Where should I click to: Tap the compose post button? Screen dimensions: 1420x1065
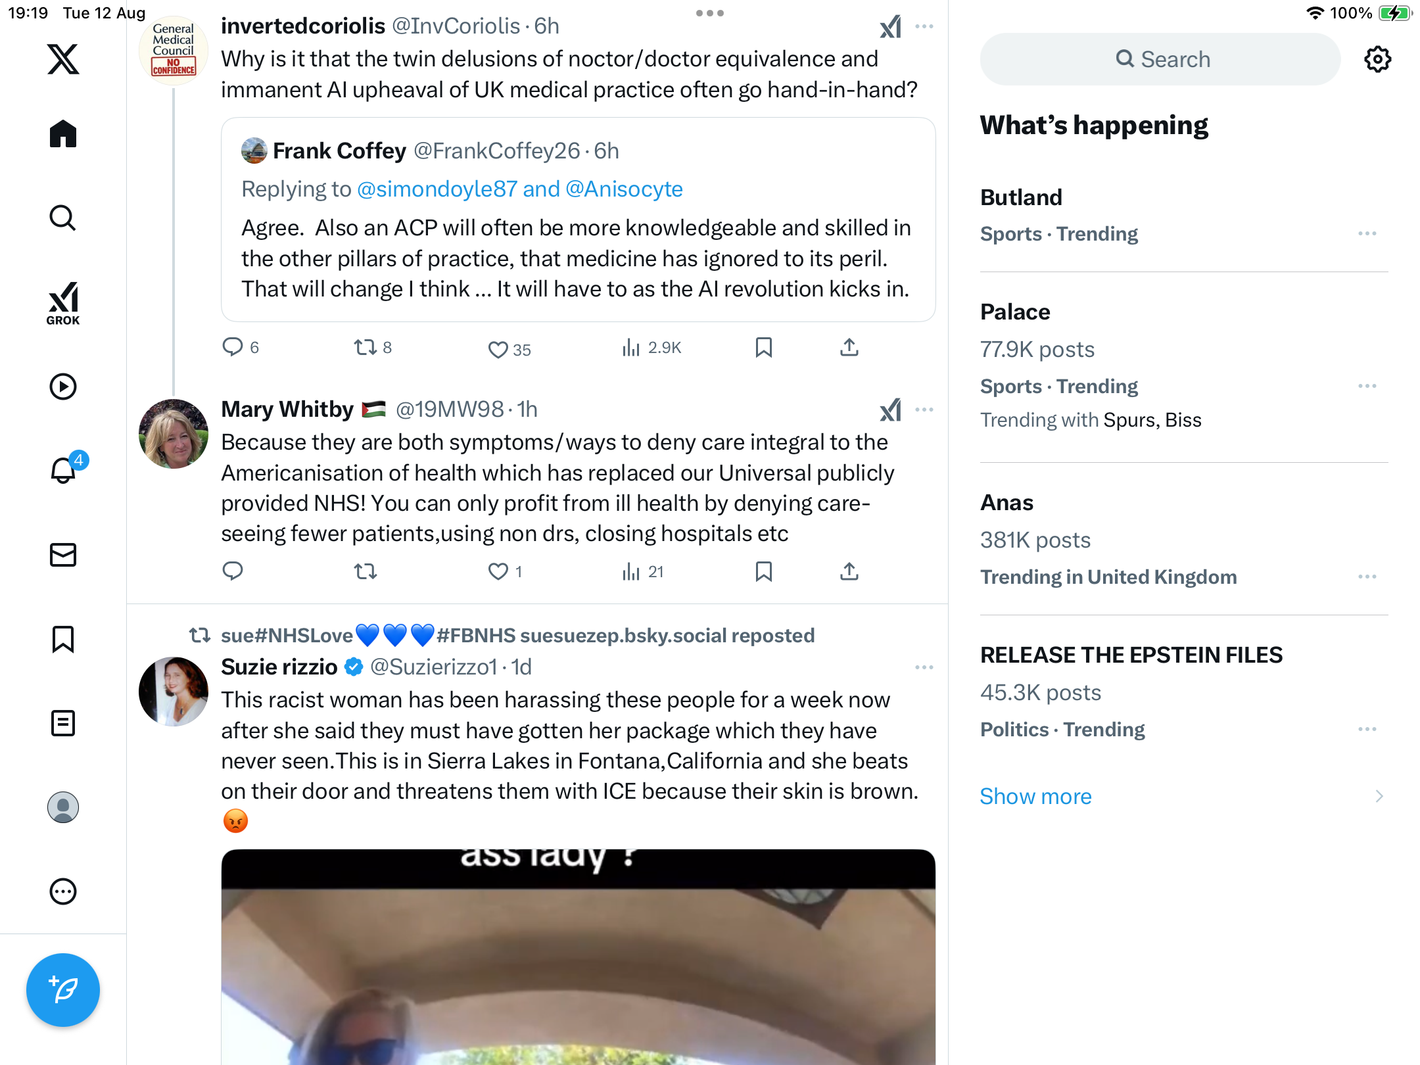click(x=63, y=990)
